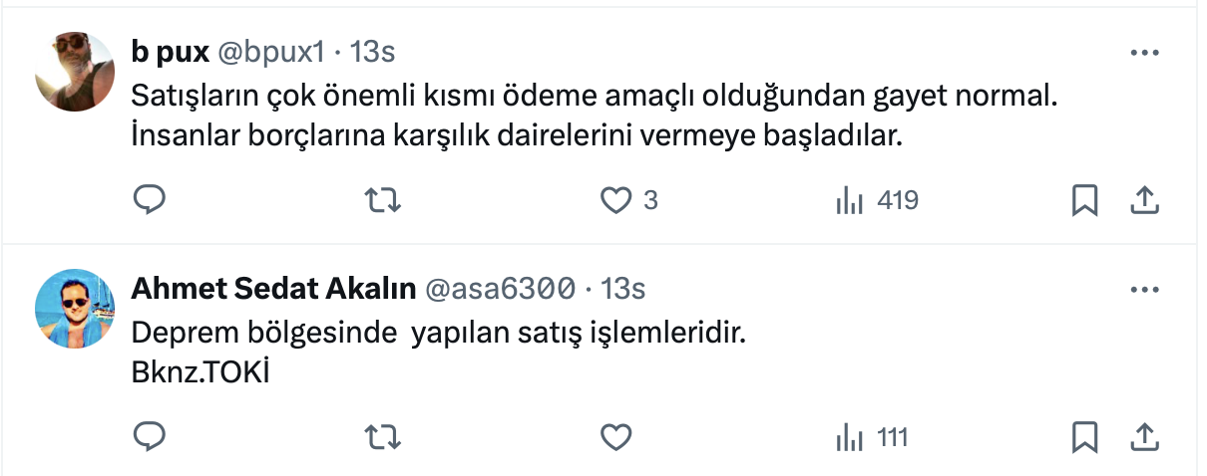The image size is (1207, 476).
Task: Open Ahmet Sedat Akalın display name link
Action: tap(273, 289)
